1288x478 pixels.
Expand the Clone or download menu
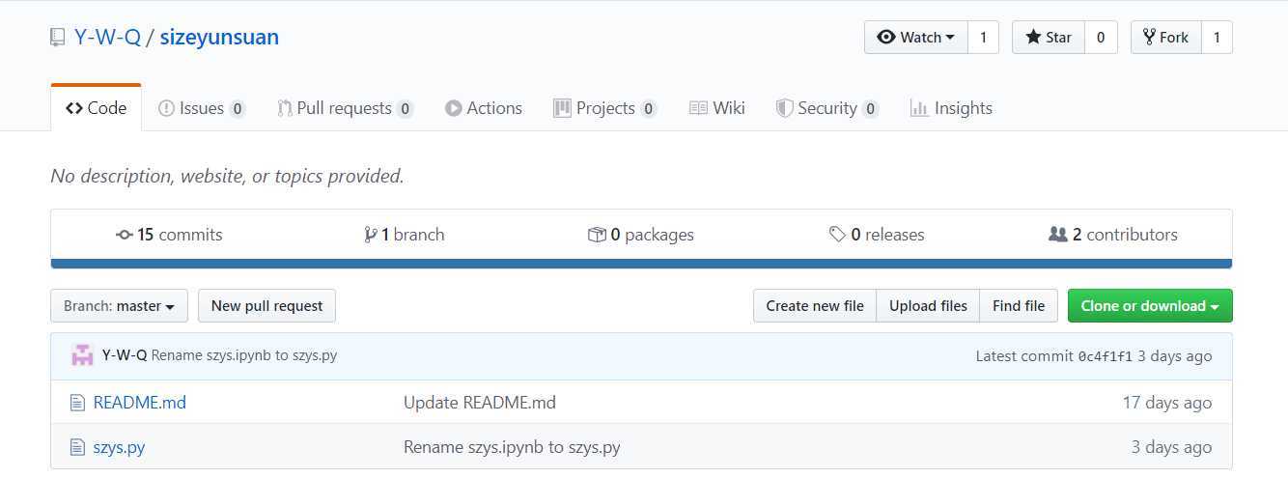(x=1149, y=306)
